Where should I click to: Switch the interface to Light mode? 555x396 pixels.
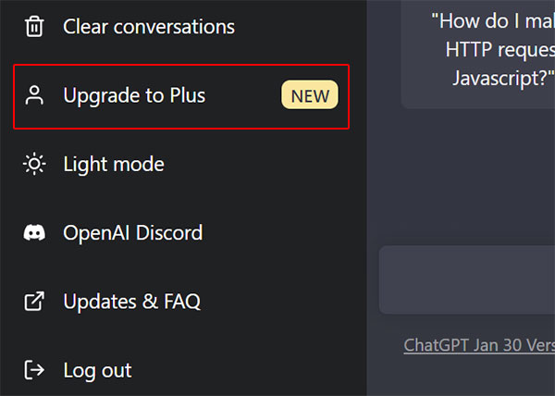point(114,164)
